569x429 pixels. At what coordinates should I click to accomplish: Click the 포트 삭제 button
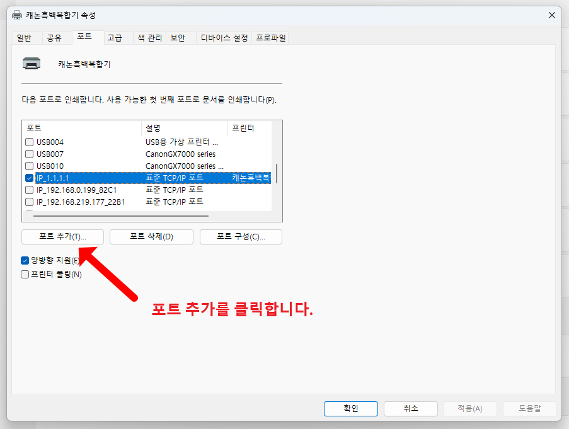pos(151,237)
